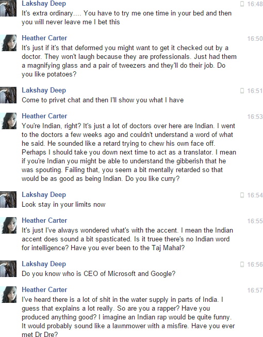Click Heather Carter's avatar on the Dr Dre message
This screenshot has width=263, height=337.
tap(8, 295)
